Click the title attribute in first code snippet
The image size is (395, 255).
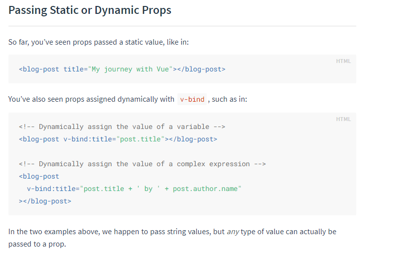click(74, 69)
